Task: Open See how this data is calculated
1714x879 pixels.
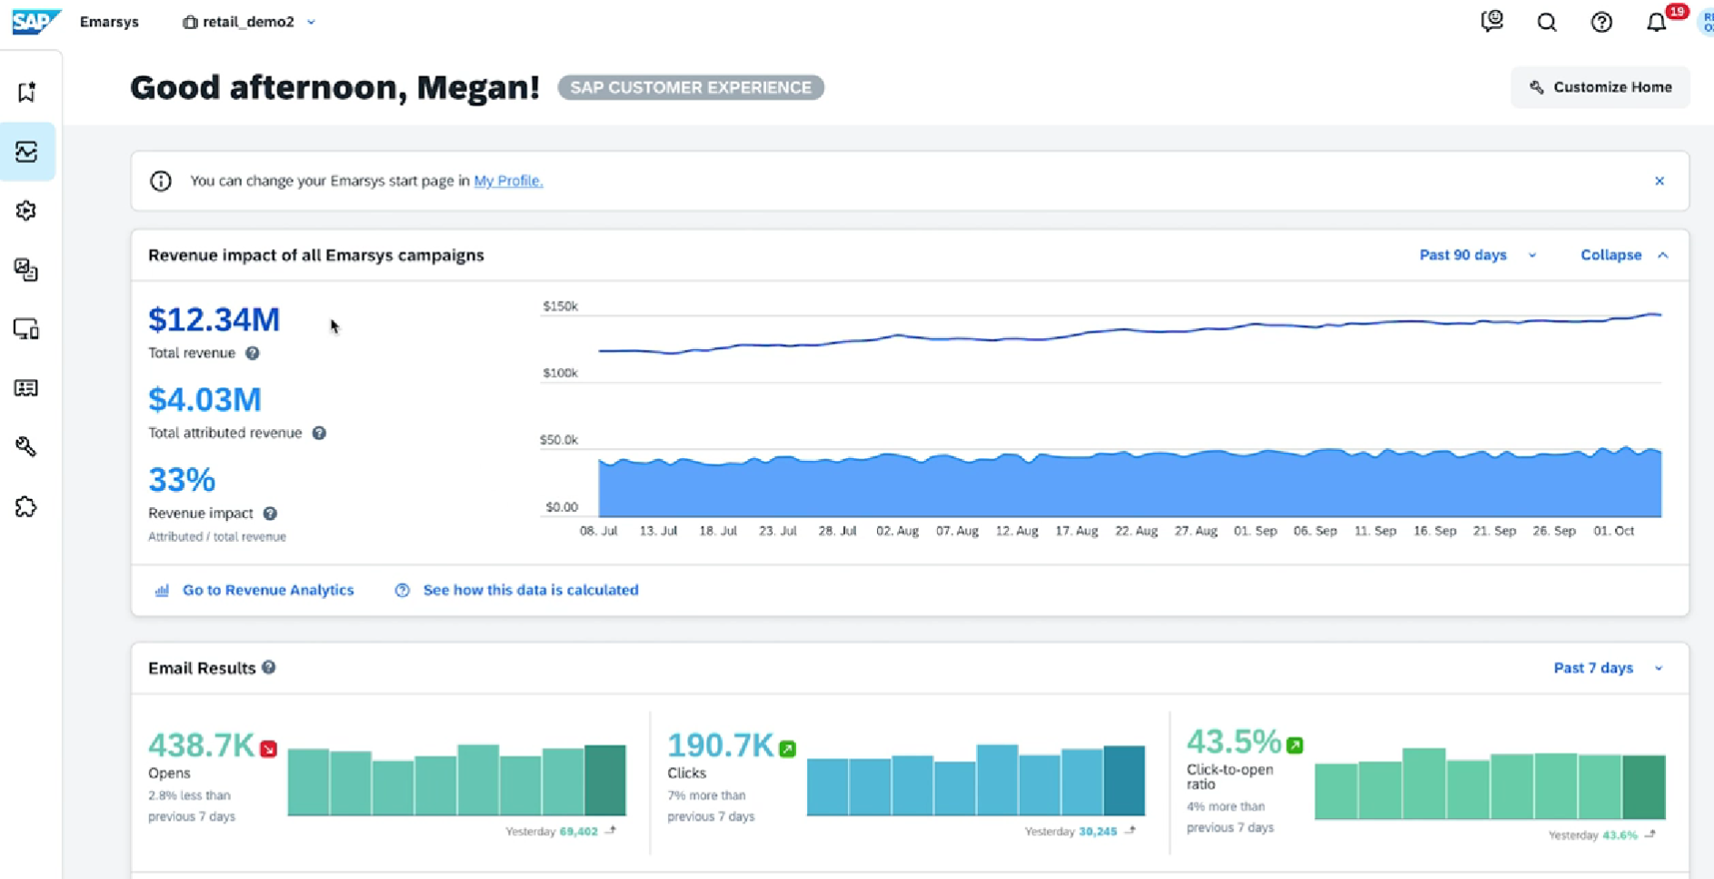Action: point(517,590)
